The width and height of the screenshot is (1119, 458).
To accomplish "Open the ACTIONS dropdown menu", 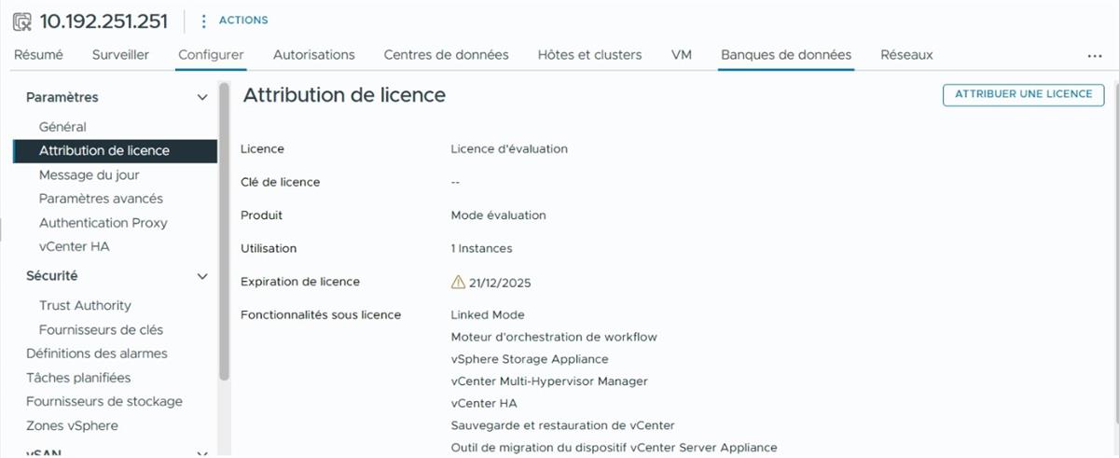I will [243, 21].
